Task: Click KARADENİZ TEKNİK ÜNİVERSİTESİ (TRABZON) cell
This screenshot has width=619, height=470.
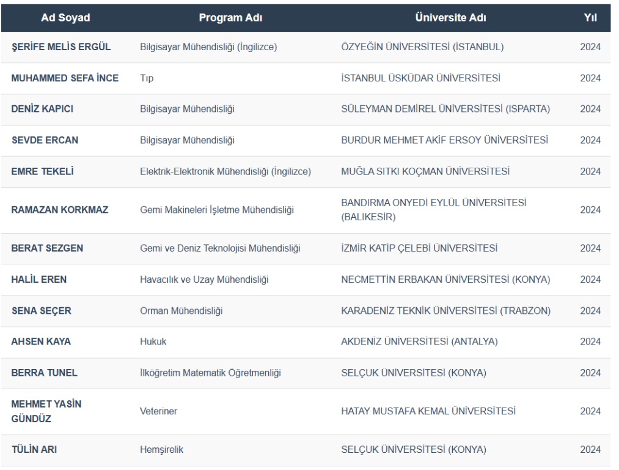Action: coord(446,311)
